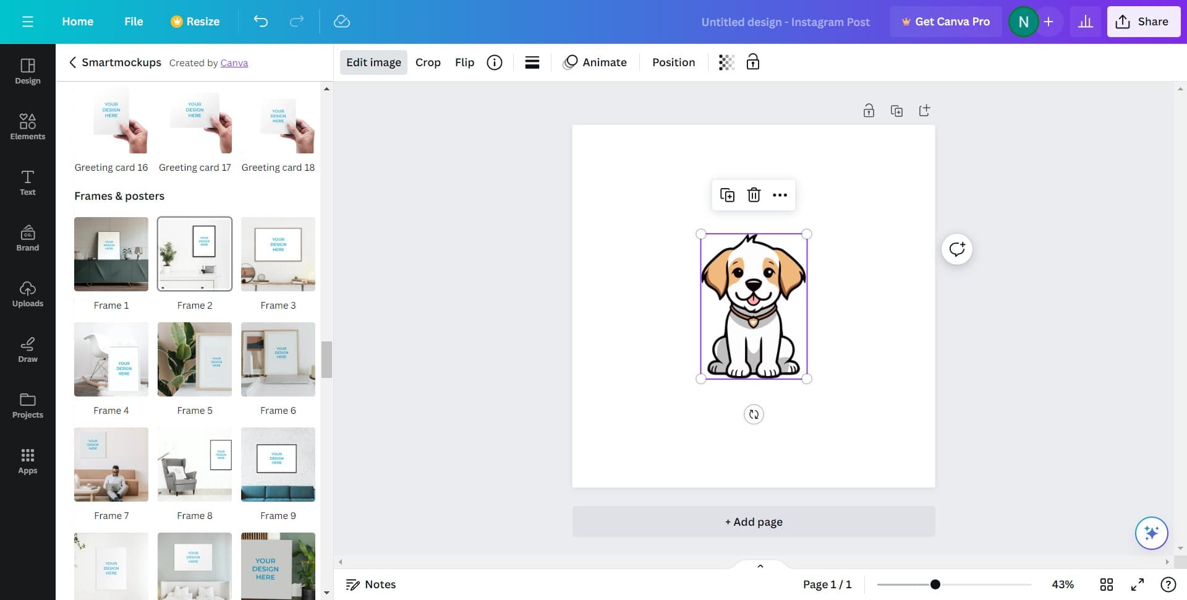Open the Canva creator link

tap(234, 63)
